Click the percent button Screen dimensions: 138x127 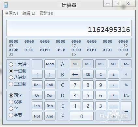pos(126,85)
